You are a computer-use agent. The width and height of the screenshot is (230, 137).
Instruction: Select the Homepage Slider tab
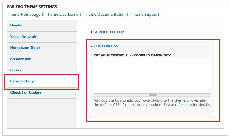[x=25, y=48]
